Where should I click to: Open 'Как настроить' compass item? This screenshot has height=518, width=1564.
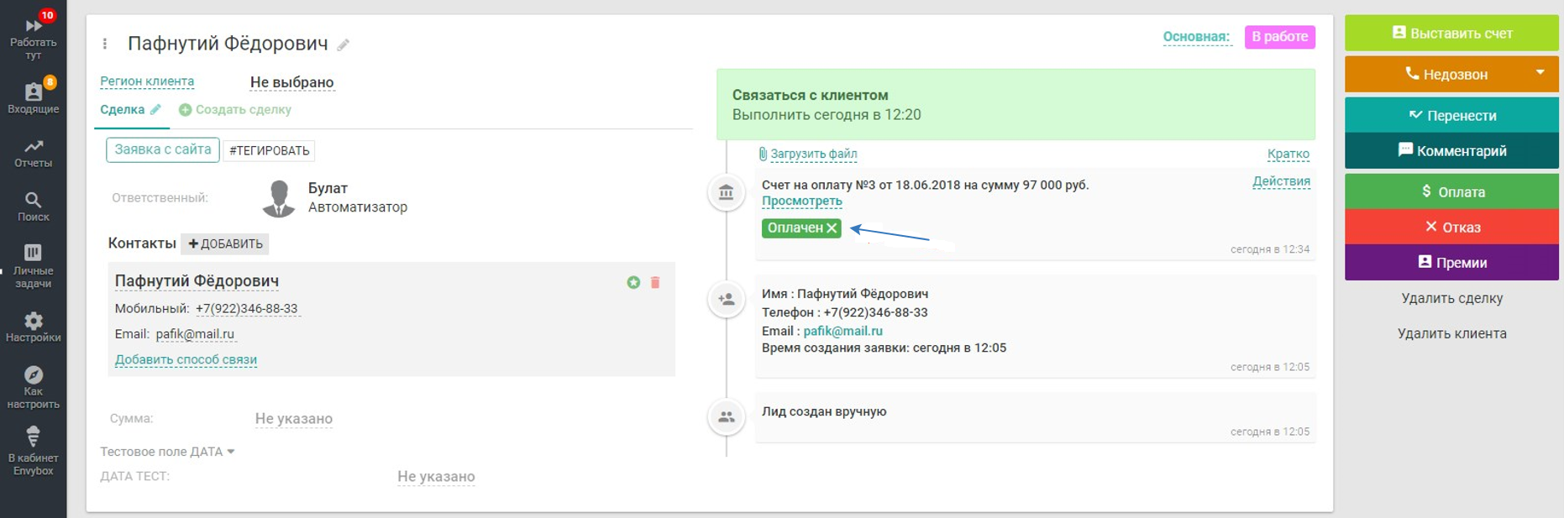pos(33,387)
